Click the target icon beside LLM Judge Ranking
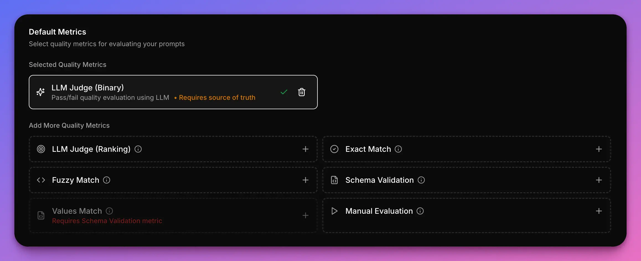 click(41, 149)
